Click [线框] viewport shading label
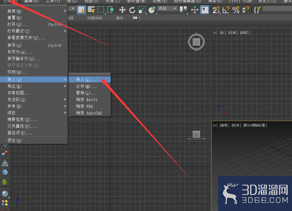 coord(245,33)
